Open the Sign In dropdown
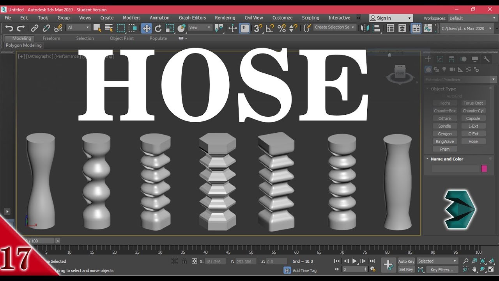Image resolution: width=499 pixels, height=281 pixels. 391,18
